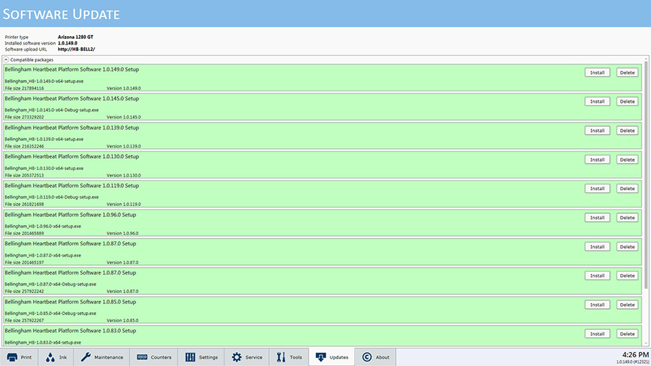Install the 1.0.96.0 package

598,218
